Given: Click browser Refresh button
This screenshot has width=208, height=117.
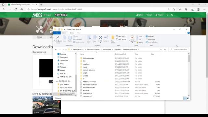Looking at the screenshot, I should pos(16,9).
